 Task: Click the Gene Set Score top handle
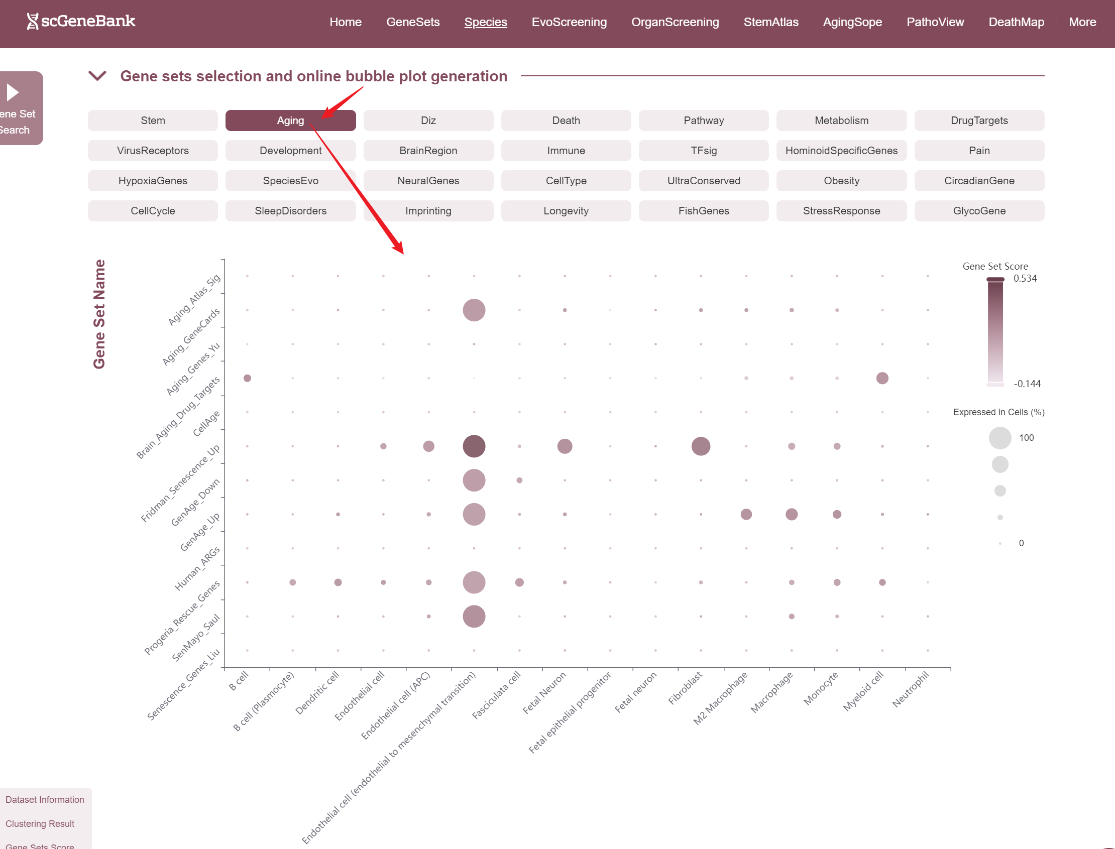point(995,279)
